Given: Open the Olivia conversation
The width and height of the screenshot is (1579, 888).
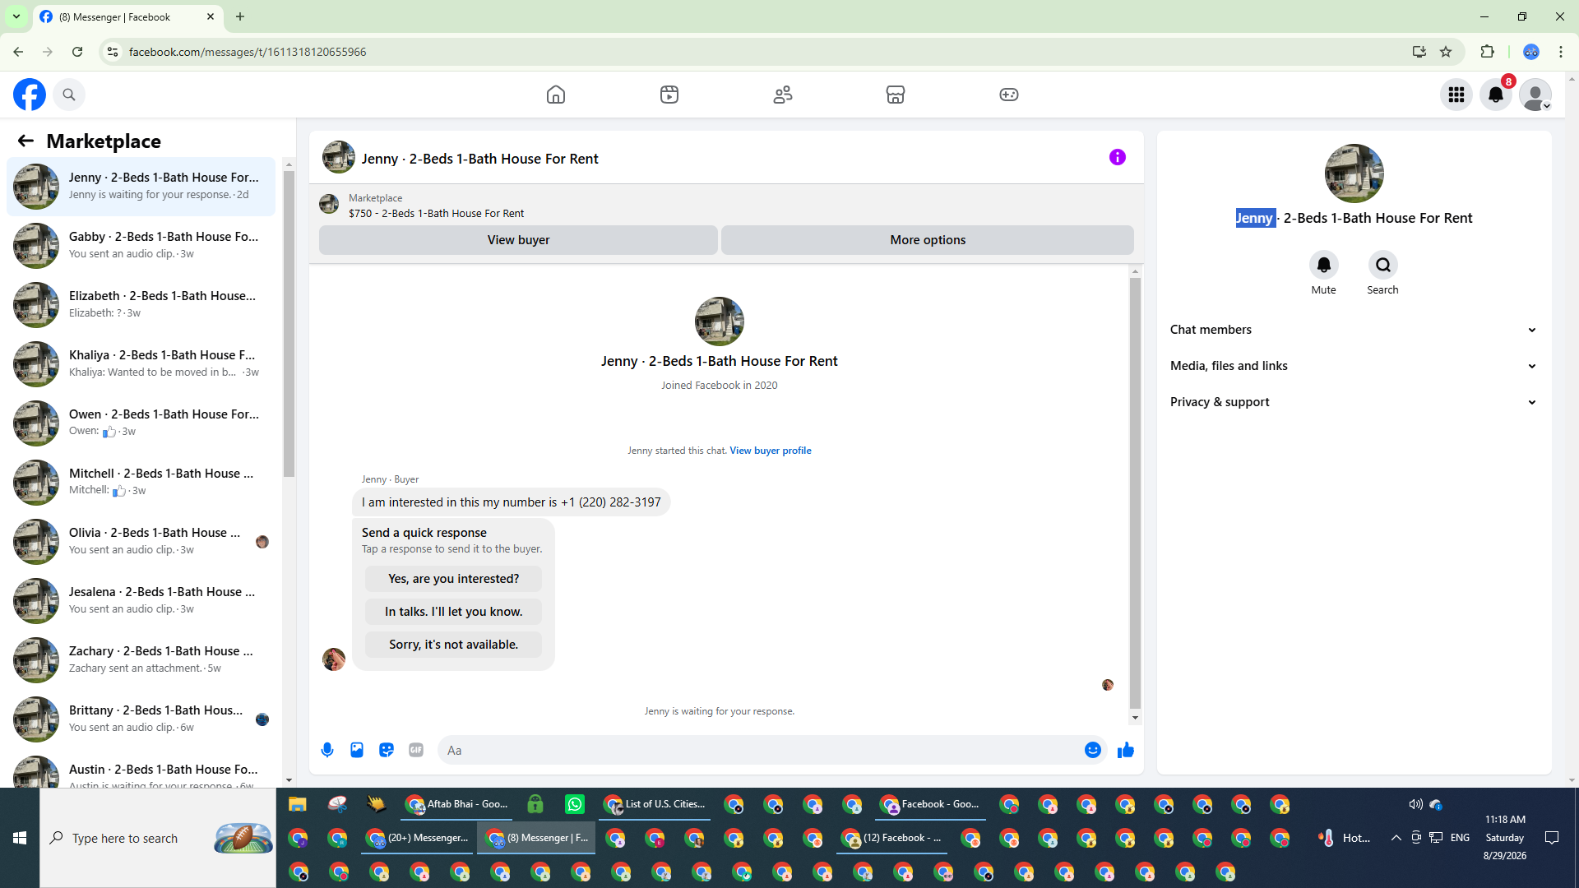Looking at the screenshot, I should click(x=141, y=542).
